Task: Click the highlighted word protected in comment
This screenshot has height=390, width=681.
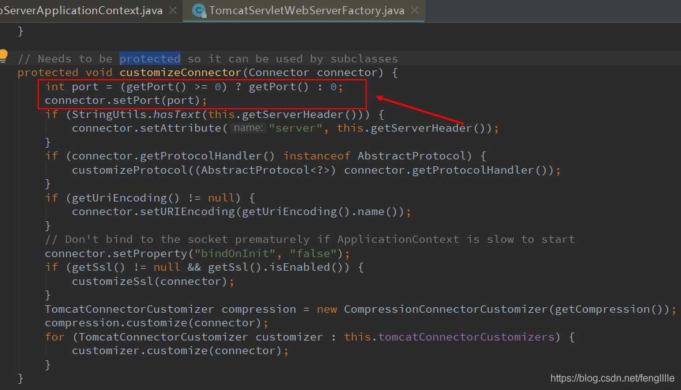Action: (150, 59)
